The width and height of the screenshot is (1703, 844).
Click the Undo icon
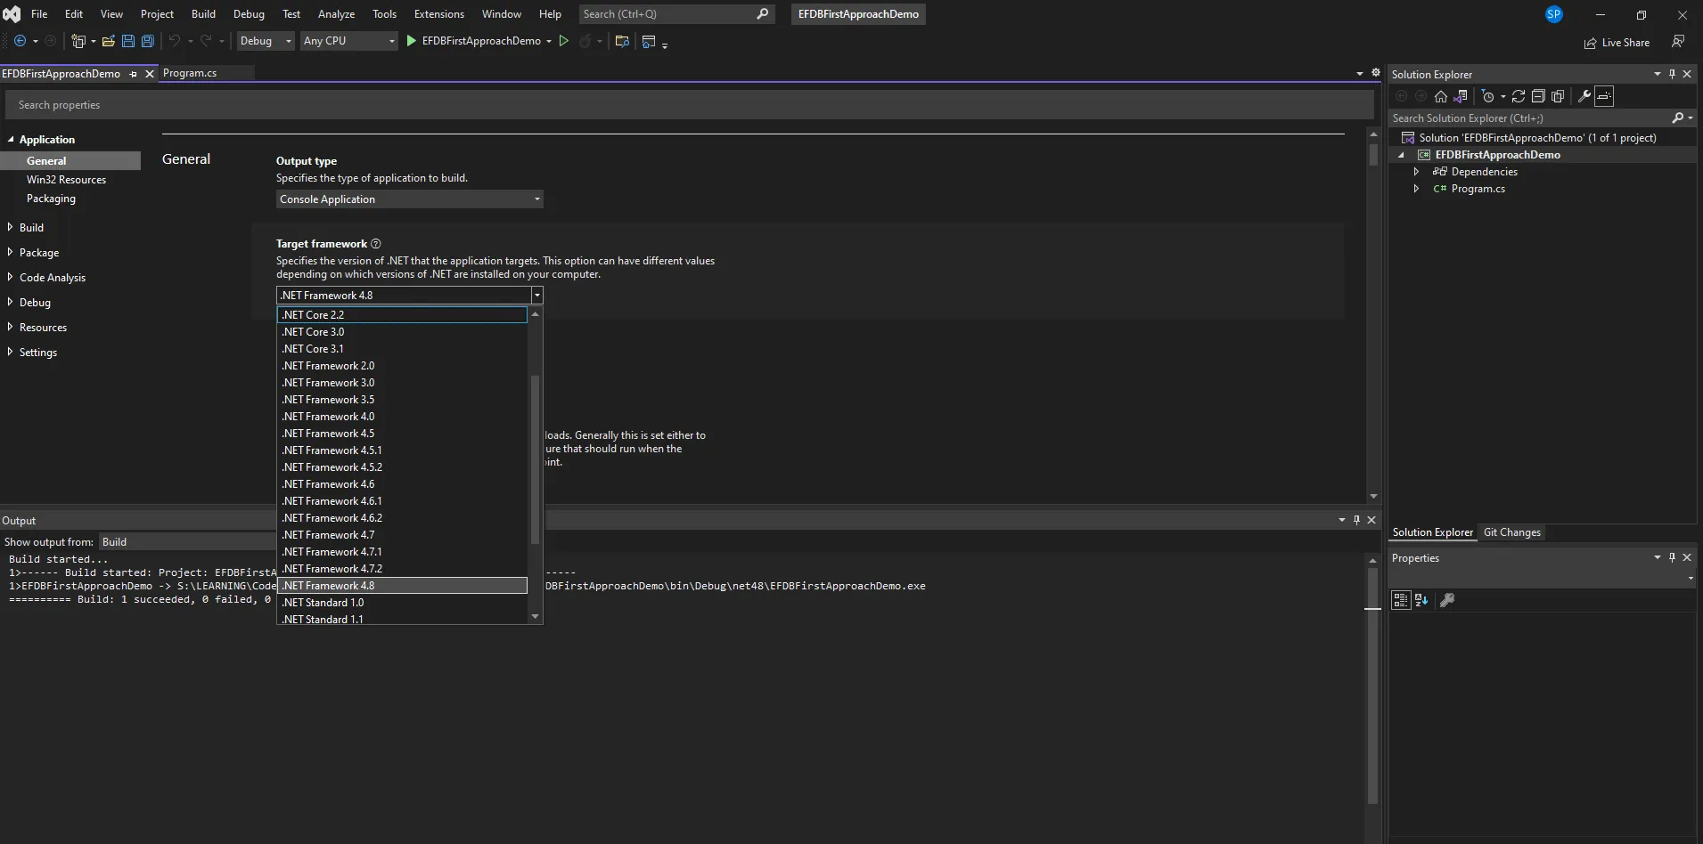175,41
